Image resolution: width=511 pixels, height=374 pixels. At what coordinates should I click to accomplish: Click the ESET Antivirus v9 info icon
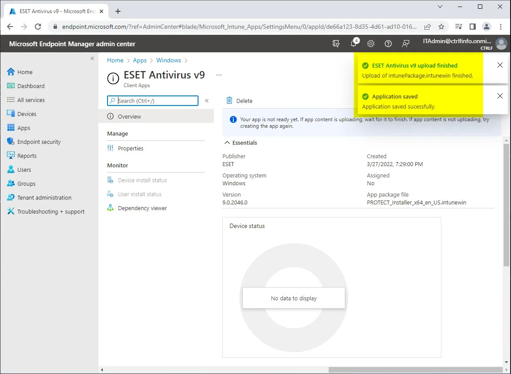point(113,78)
